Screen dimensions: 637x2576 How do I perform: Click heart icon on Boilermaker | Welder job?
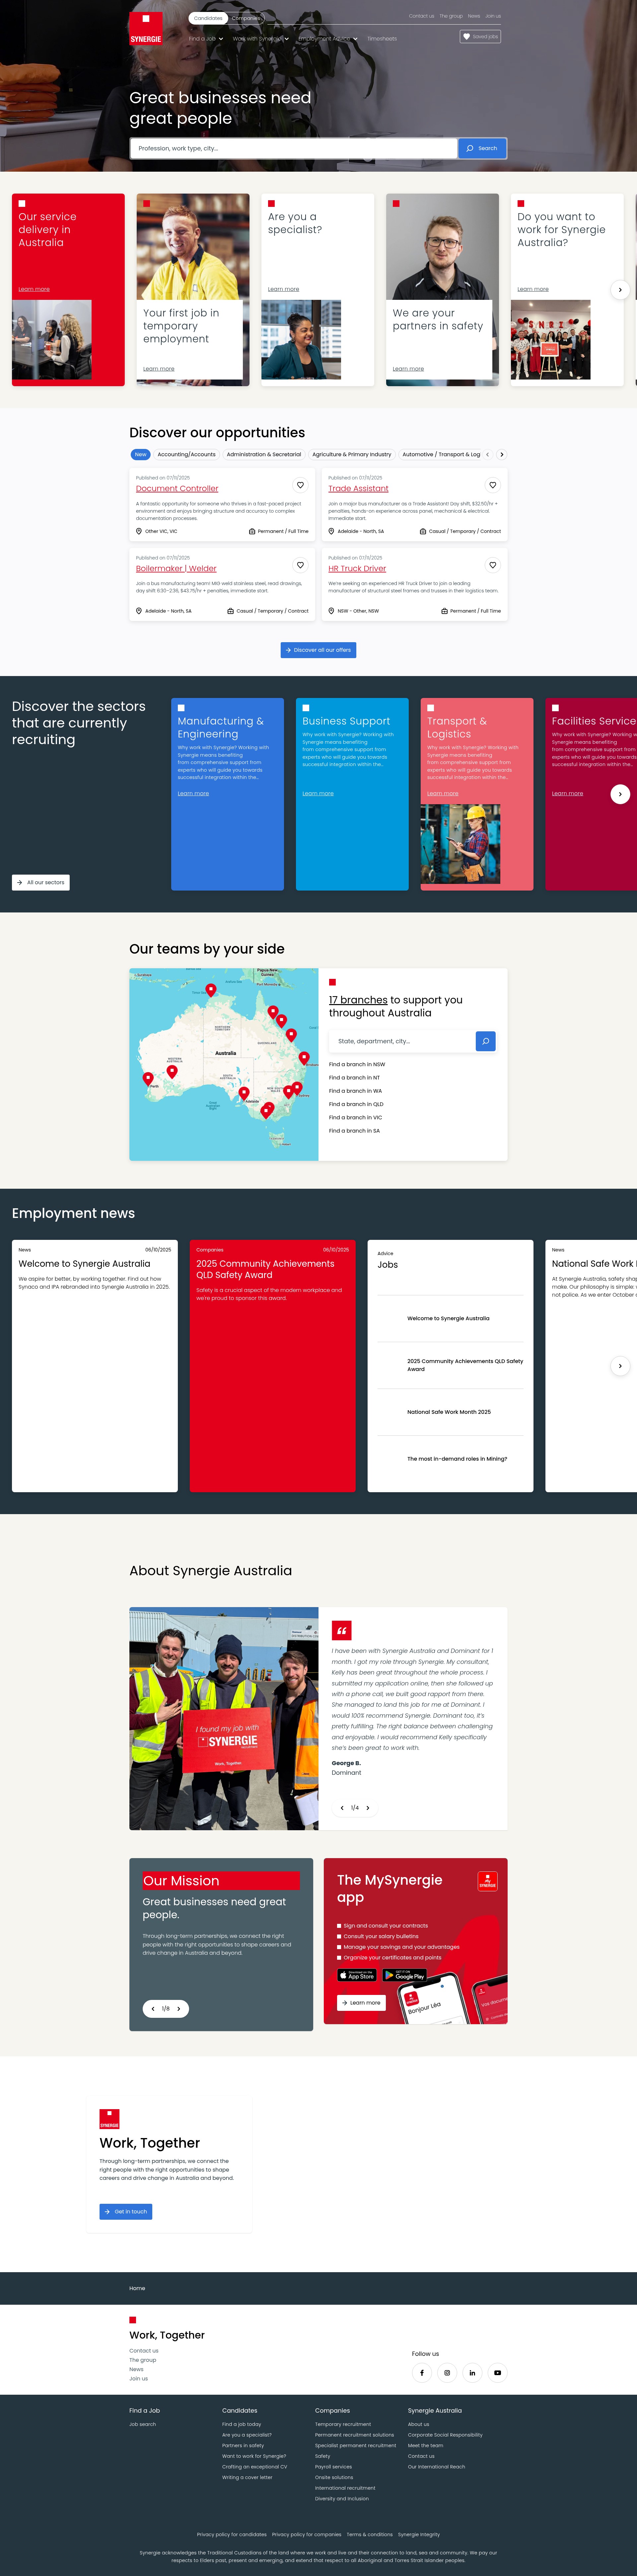pos(301,565)
